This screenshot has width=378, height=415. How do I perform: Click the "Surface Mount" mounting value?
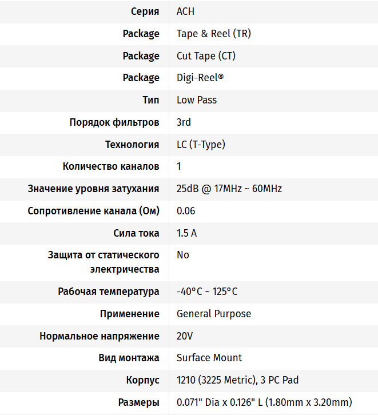pos(209,358)
